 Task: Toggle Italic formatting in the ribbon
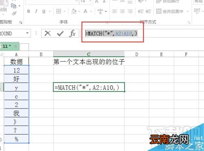coord(36,11)
